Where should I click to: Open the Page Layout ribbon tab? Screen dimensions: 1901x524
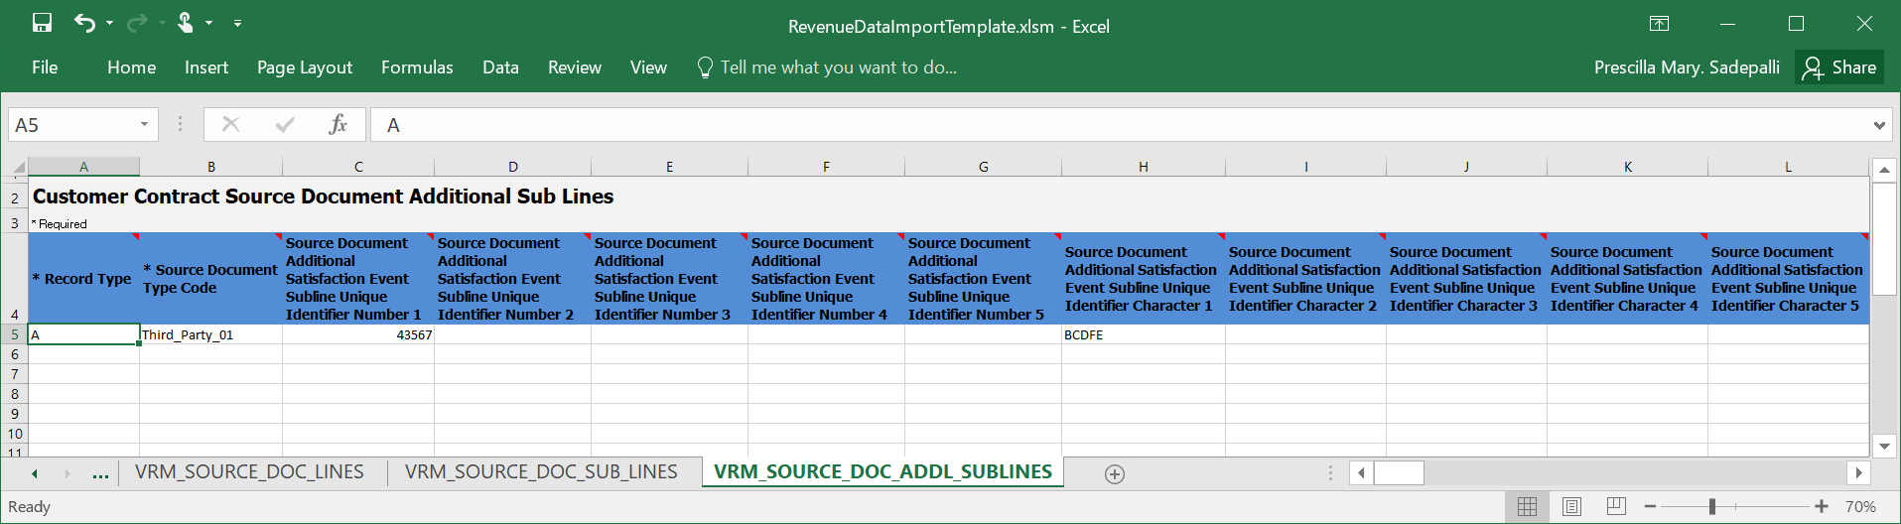[305, 67]
